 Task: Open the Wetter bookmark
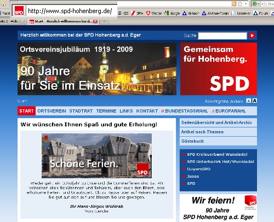click(x=154, y=13)
